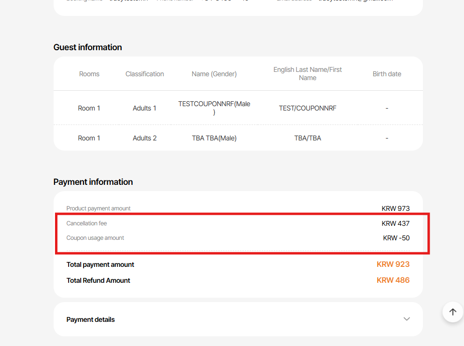
Task: Click the Rooms column header
Action: coord(89,74)
